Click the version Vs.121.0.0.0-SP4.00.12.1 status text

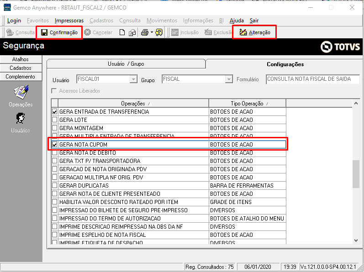click(x=328, y=267)
